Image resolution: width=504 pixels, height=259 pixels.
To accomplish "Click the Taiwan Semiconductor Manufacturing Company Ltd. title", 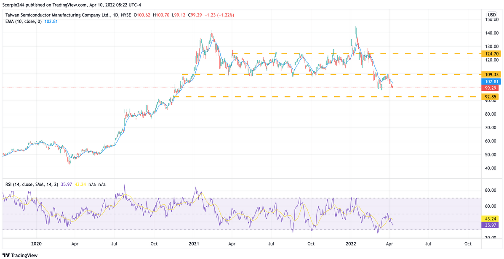I will coord(57,15).
